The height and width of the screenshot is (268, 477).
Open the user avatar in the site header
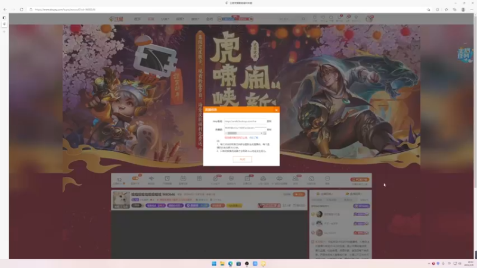tap(369, 19)
